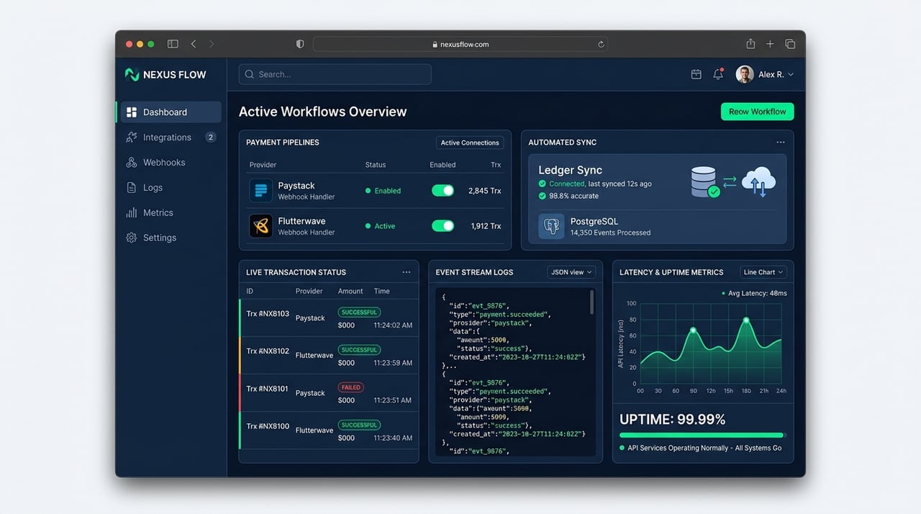Select transaction row Trx #NX8102
The width and height of the screenshot is (921, 514).
tap(329, 356)
